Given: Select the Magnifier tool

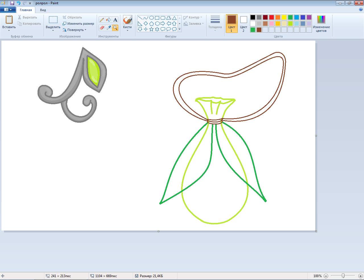Looking at the screenshot, I should pos(115,28).
